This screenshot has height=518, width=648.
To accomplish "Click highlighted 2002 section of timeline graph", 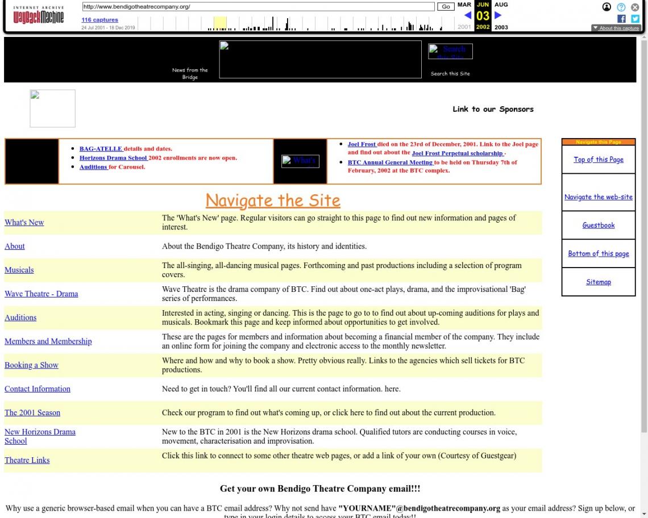I will pyautogui.click(x=220, y=23).
